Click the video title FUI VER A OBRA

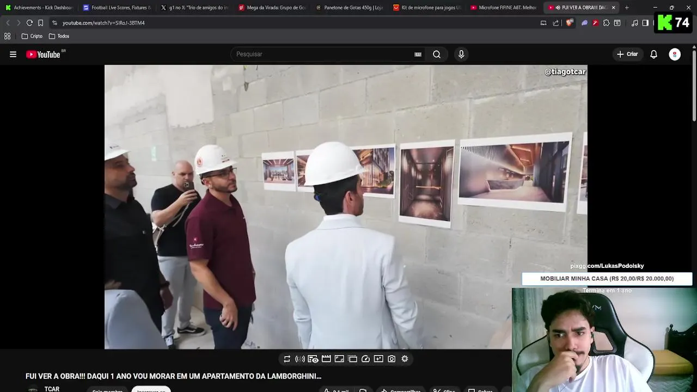click(173, 376)
